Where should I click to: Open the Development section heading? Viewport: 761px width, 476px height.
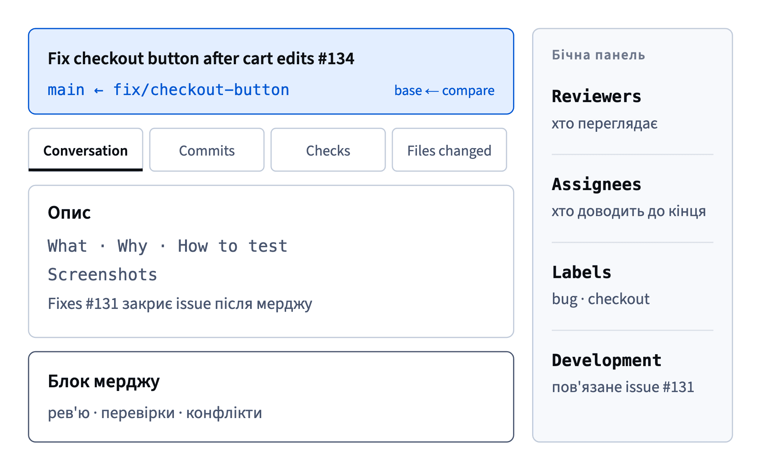coord(606,361)
